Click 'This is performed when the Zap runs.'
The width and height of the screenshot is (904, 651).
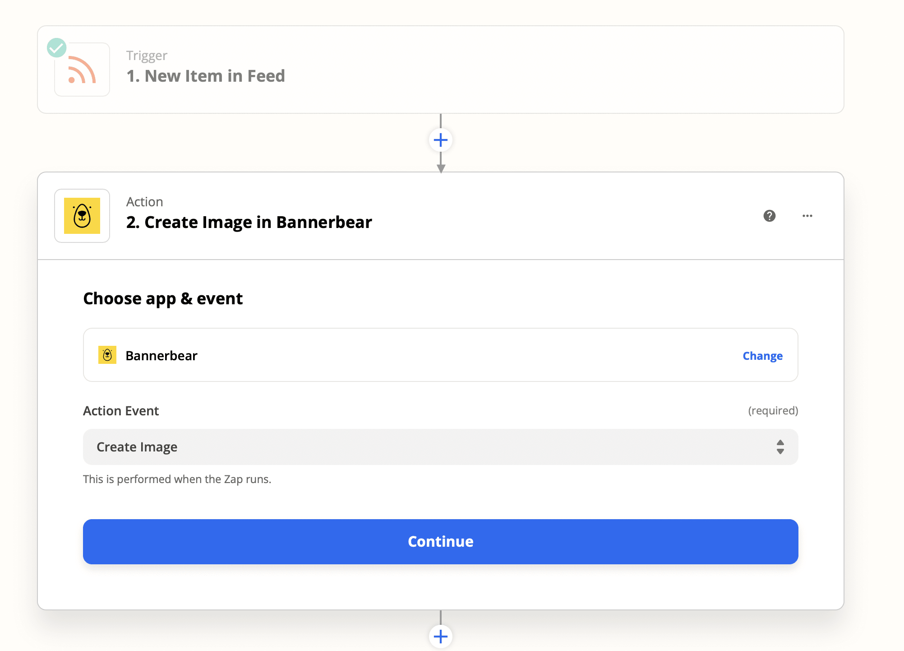177,479
